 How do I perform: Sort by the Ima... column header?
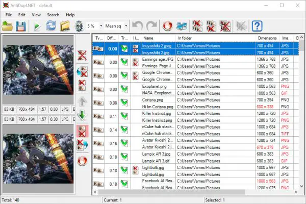[x=287, y=38]
